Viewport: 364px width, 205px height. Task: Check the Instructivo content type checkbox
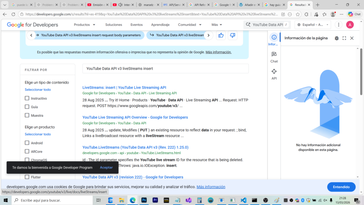(x=27, y=98)
